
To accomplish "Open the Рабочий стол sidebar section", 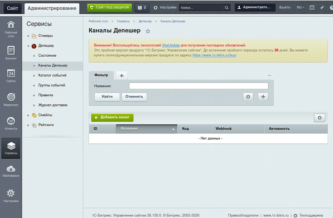I will [11, 29].
